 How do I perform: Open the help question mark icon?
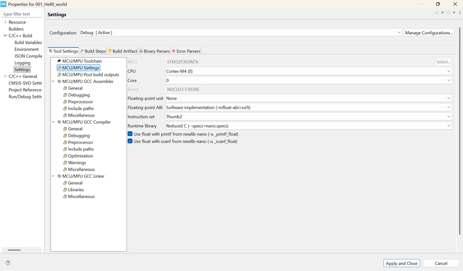coord(8,263)
